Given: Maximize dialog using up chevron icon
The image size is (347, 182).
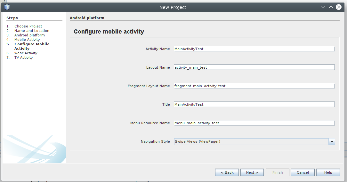Looking at the screenshot, I should (x=331, y=7).
